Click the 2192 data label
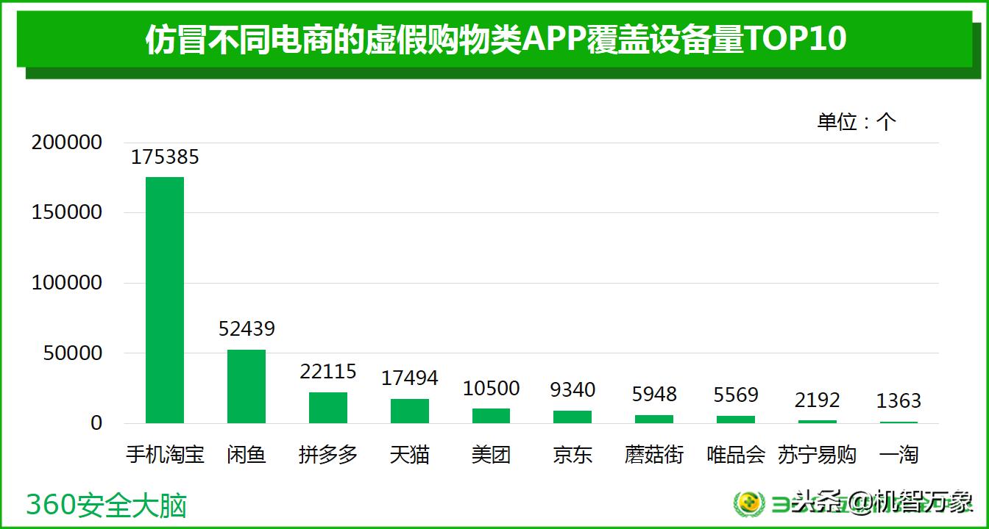Screen dimensions: 989x529 coord(819,401)
